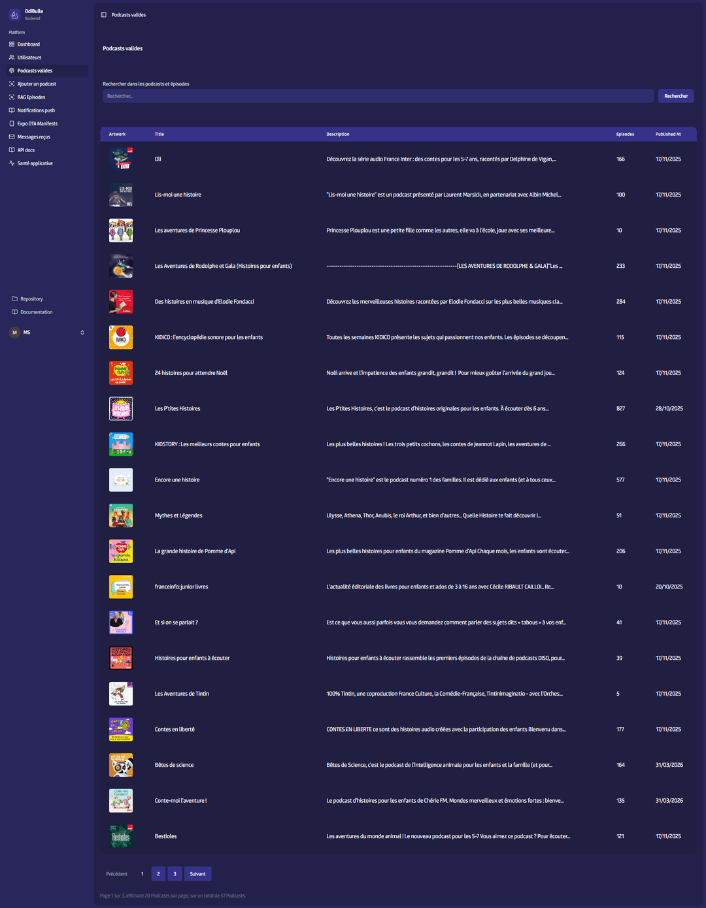Click the 24 histoires pour attendre Noël artwork
Image resolution: width=706 pixels, height=908 pixels.
pos(121,373)
